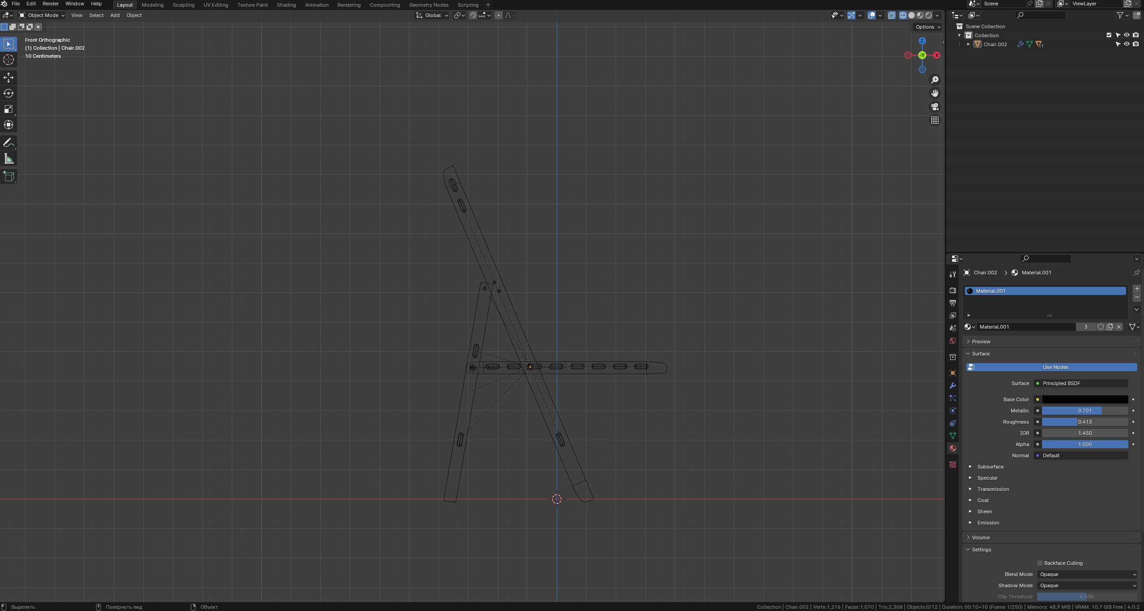Screen dimensions: 1144x611
Task: Open the Object Data mesh properties tab
Action: (x=953, y=436)
